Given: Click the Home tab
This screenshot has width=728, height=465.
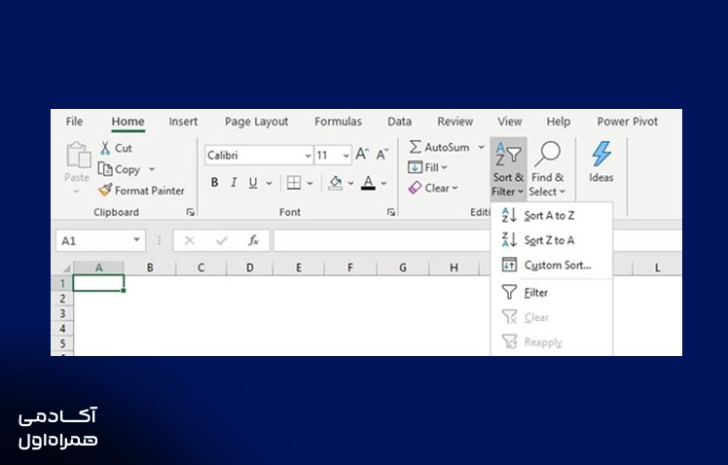Looking at the screenshot, I should [127, 122].
